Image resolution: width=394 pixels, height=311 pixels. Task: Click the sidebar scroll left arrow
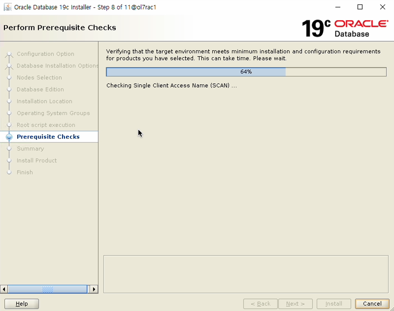(x=4, y=289)
